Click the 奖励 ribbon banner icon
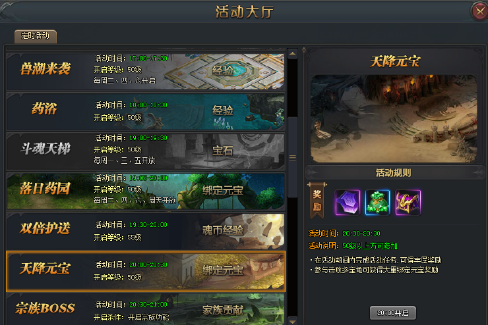This screenshot has height=325, width=488. click(317, 200)
